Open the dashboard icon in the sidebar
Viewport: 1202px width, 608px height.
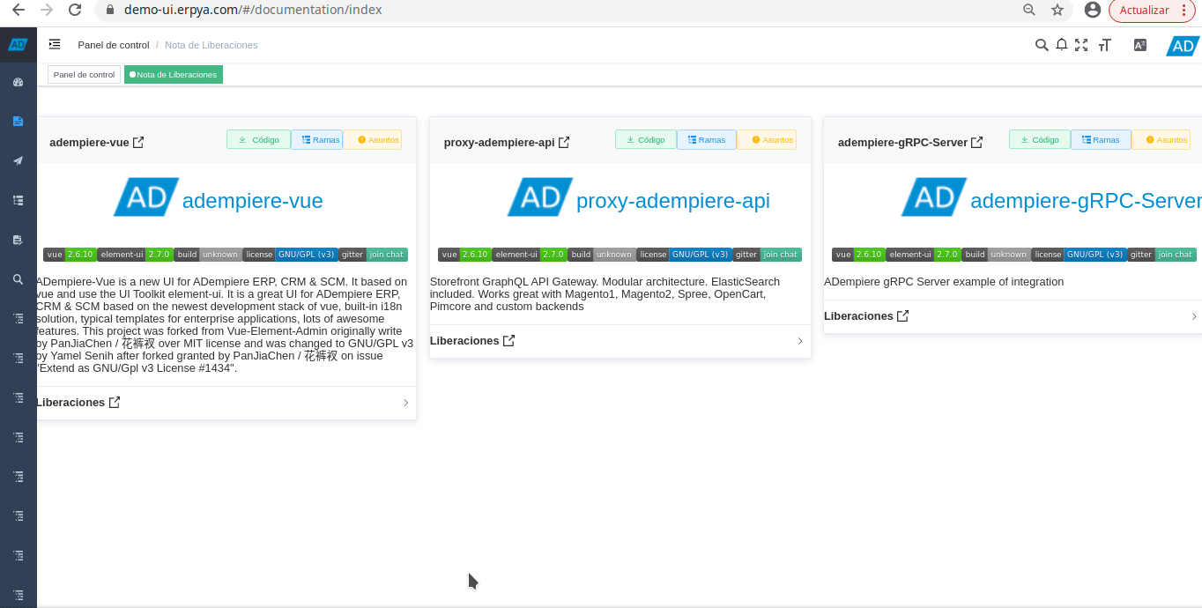(18, 82)
